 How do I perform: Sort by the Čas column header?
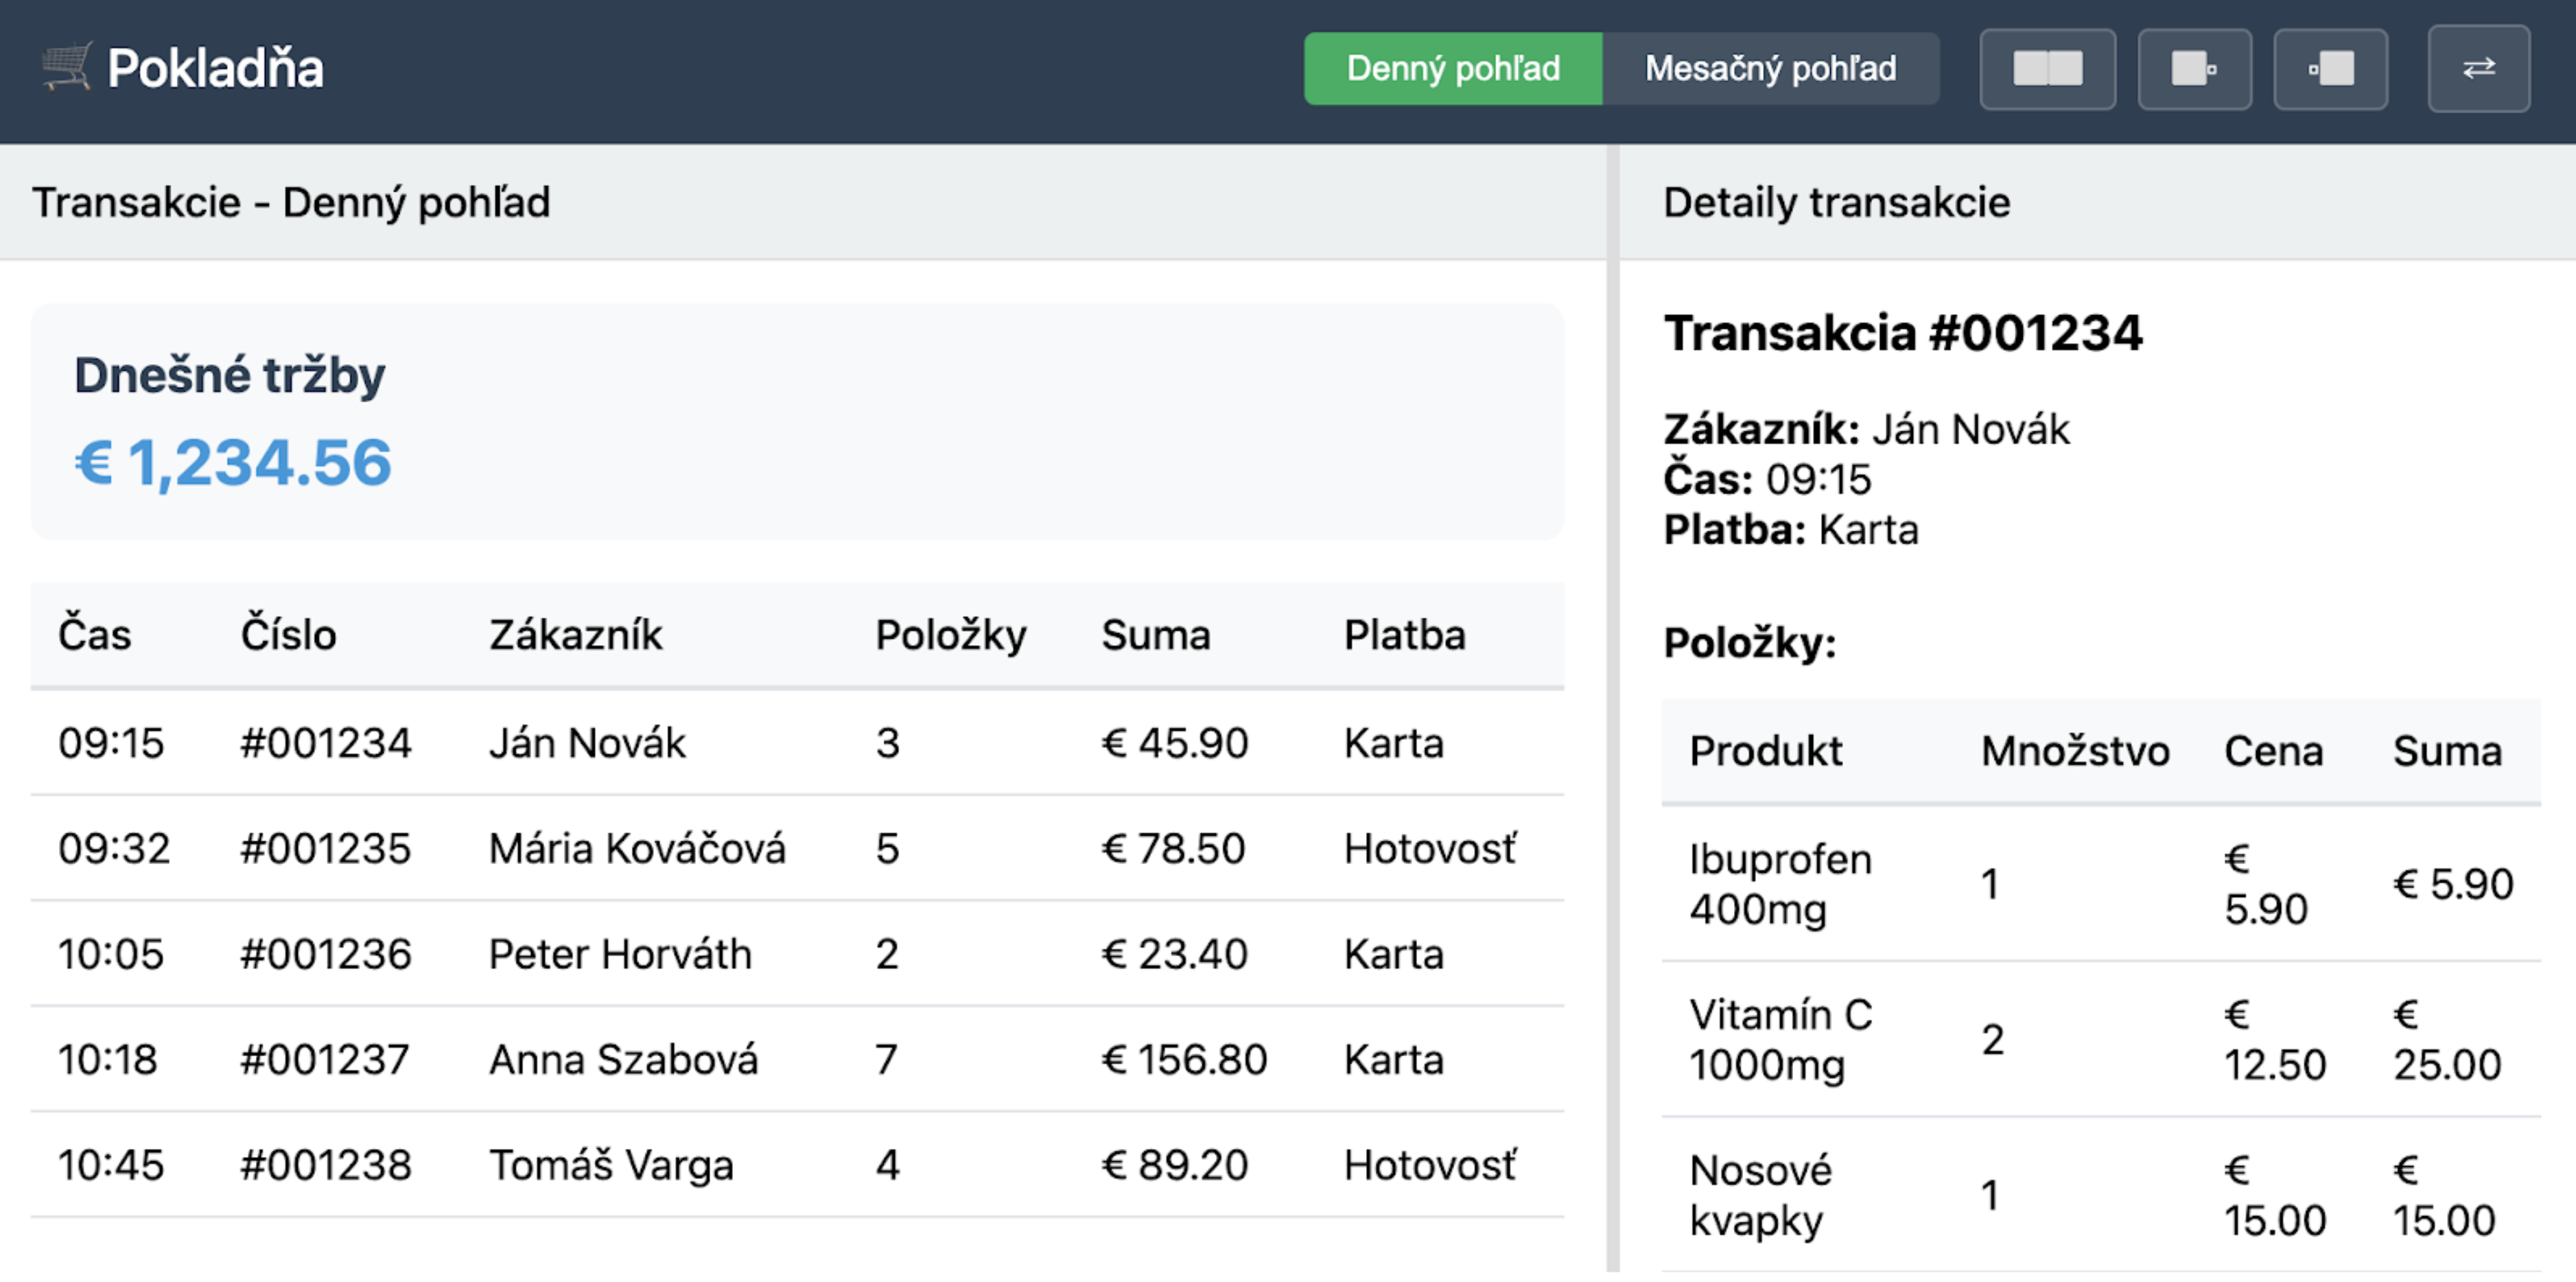tap(95, 634)
